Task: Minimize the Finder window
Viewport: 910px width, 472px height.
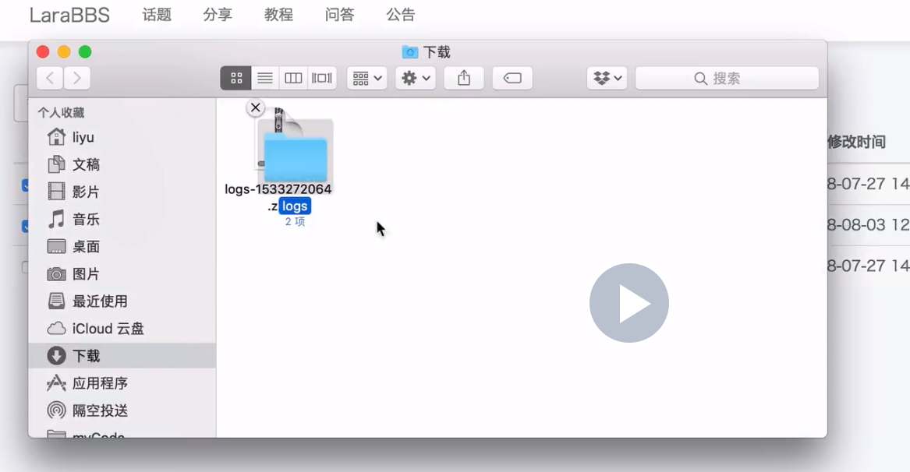Action: [x=64, y=52]
